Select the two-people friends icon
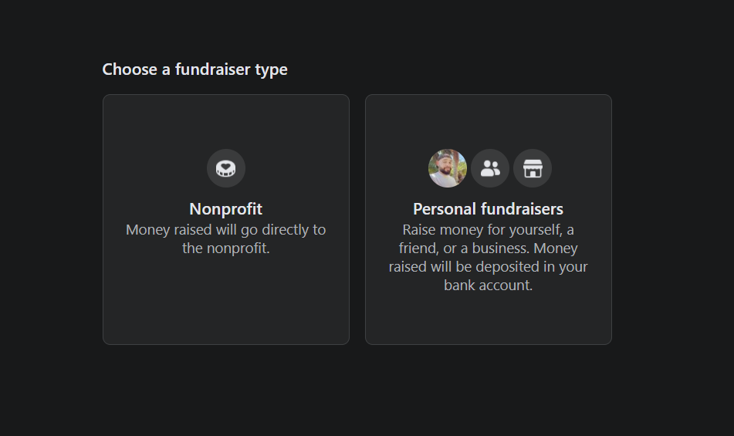The image size is (734, 436). click(x=490, y=168)
